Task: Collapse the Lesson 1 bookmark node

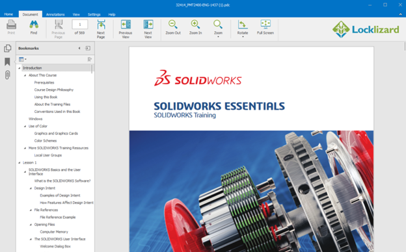Action: 19,162
